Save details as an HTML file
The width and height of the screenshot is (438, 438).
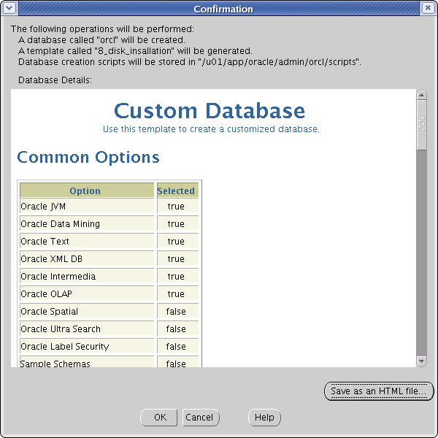[378, 391]
